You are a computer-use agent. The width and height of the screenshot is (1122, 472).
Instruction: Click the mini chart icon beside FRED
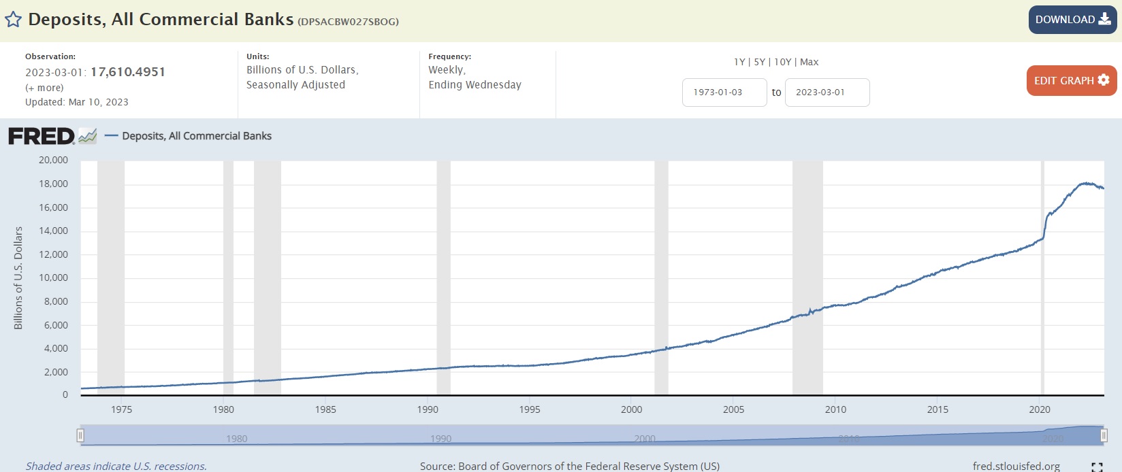click(88, 136)
